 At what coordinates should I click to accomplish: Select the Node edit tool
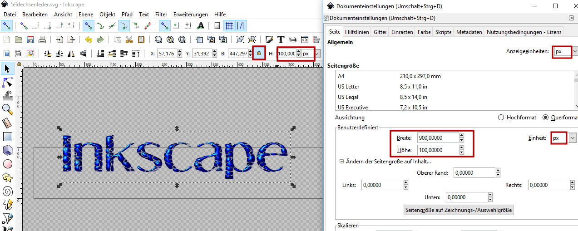[x=7, y=82]
